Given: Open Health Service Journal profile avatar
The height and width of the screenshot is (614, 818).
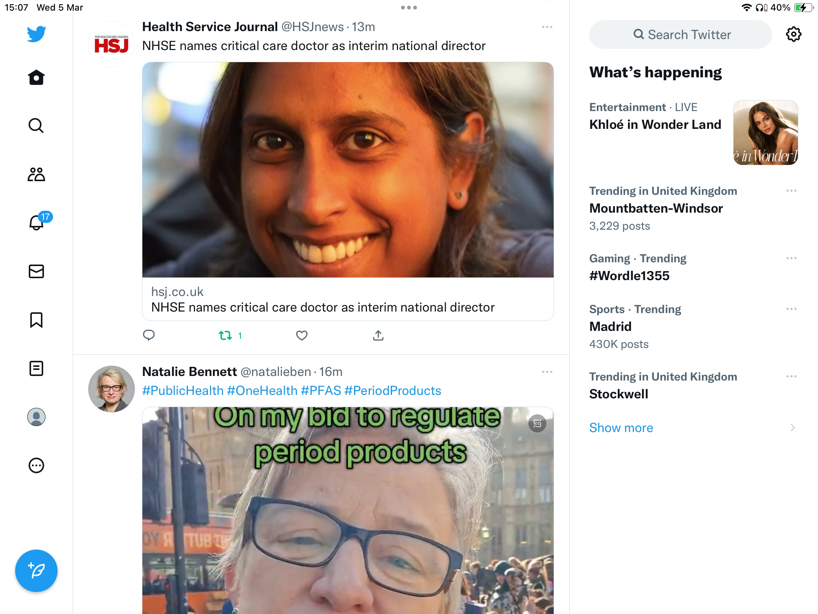Looking at the screenshot, I should coord(111,44).
